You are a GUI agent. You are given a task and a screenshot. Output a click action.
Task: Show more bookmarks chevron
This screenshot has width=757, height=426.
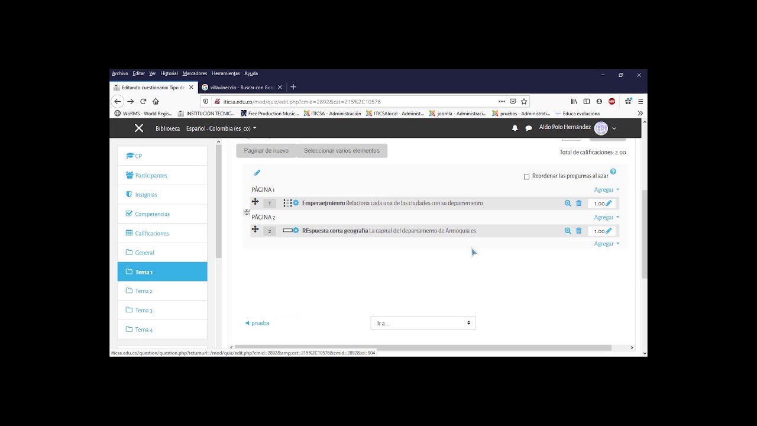click(x=640, y=113)
